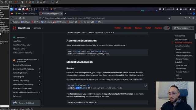Open Firefox extensions icon in toolbar
The width and height of the screenshot is (196, 110).
(189, 18)
